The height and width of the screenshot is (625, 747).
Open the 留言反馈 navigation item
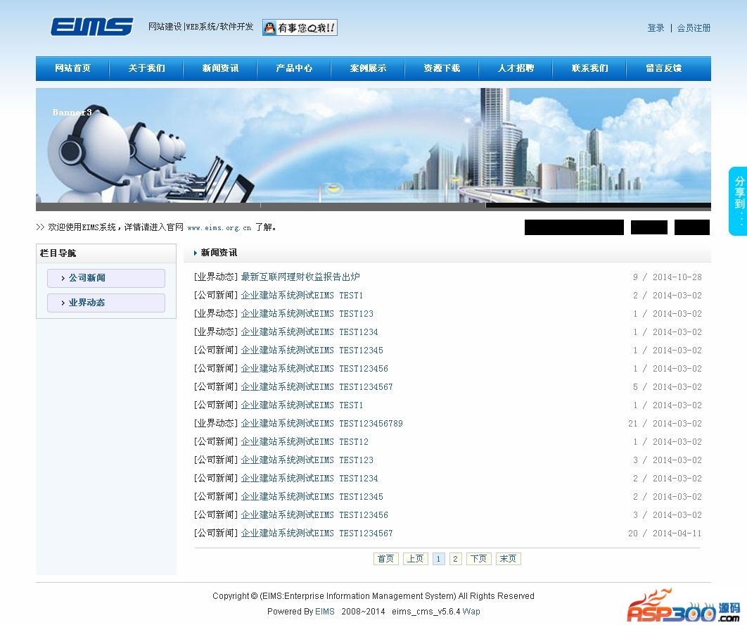663,68
